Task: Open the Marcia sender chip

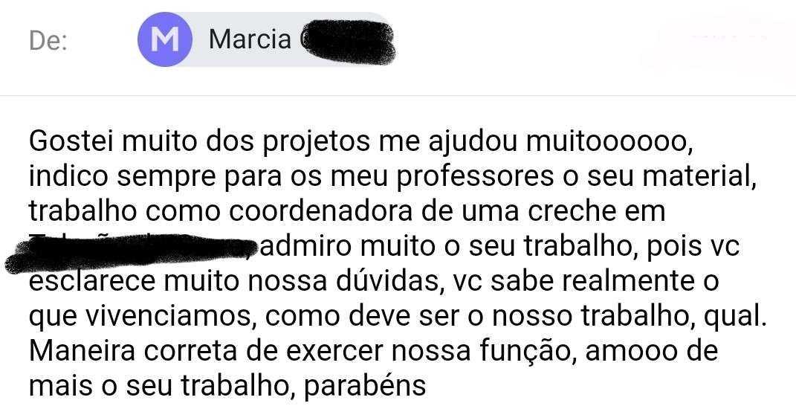Action: click(x=265, y=39)
